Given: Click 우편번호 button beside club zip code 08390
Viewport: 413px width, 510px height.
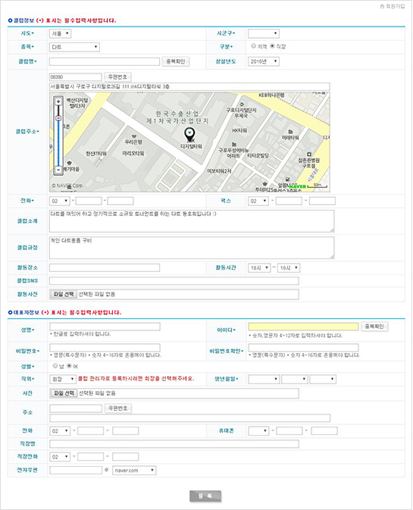Looking at the screenshot, I should point(117,77).
